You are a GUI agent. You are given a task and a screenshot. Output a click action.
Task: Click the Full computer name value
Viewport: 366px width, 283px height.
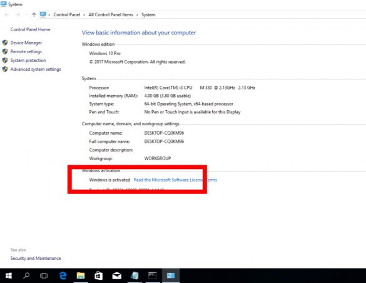pyautogui.click(x=164, y=141)
